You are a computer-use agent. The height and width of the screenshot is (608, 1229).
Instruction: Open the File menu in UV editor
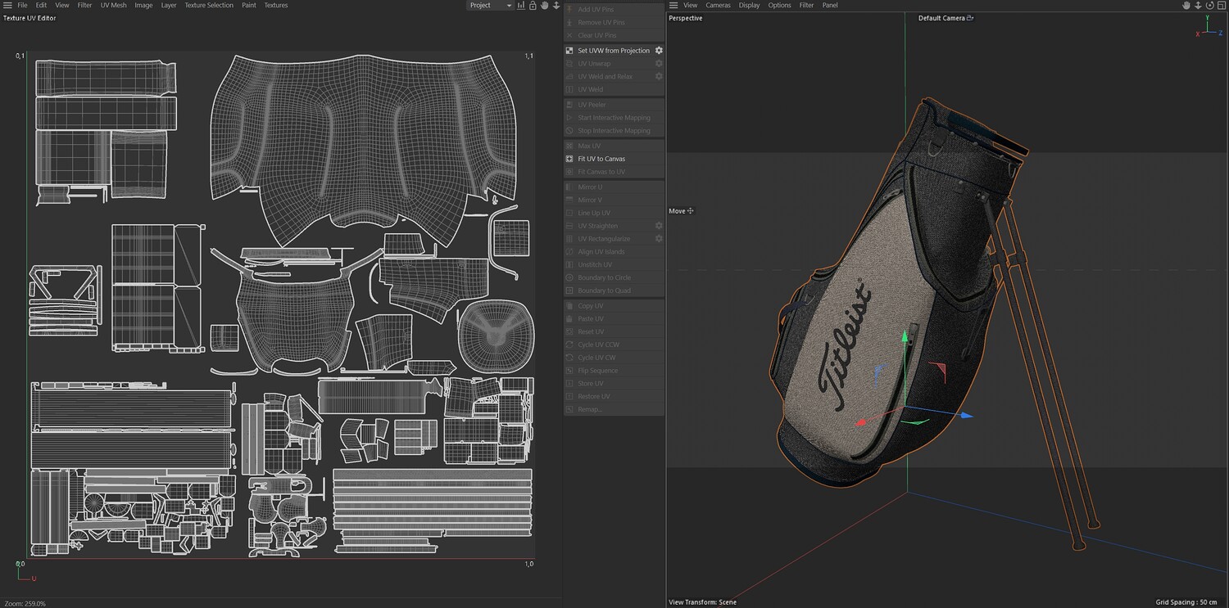pos(22,5)
